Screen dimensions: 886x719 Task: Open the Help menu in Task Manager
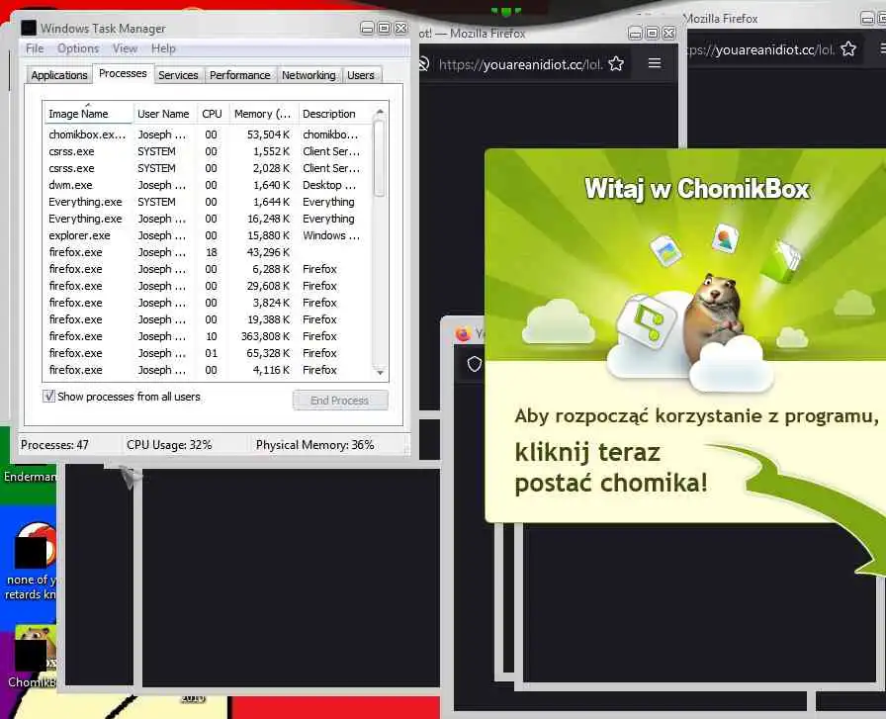[x=163, y=48]
